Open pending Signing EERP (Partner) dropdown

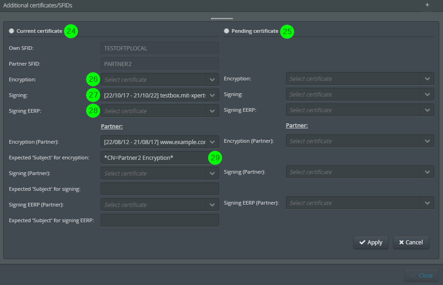pos(360,203)
